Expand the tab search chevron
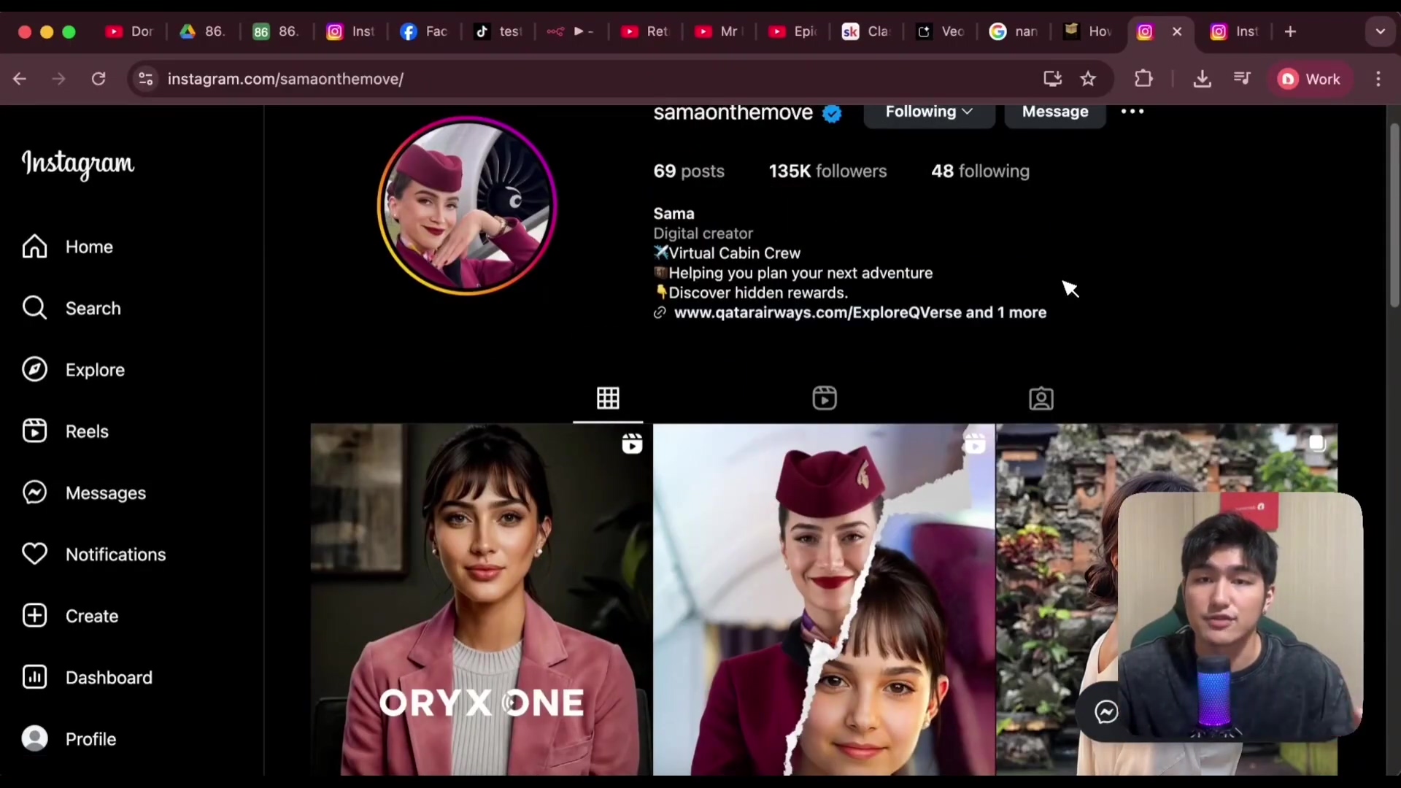The image size is (1401, 788). click(1380, 31)
